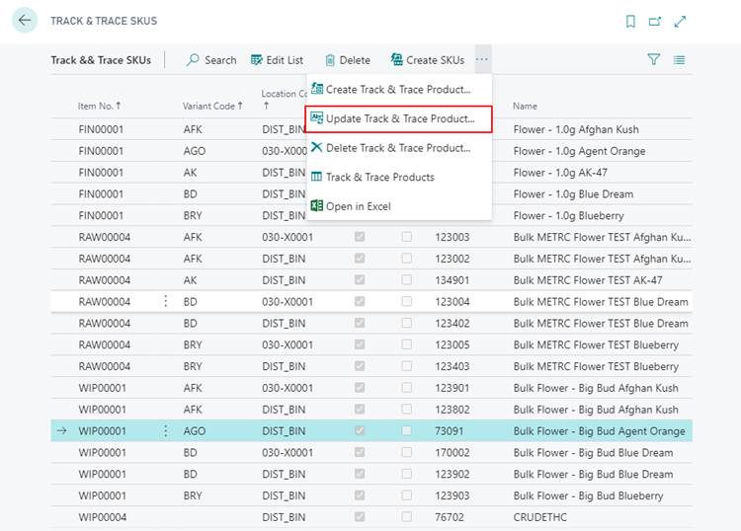Click Edit List button
Image resolution: width=741 pixels, height=531 pixels.
pos(277,60)
